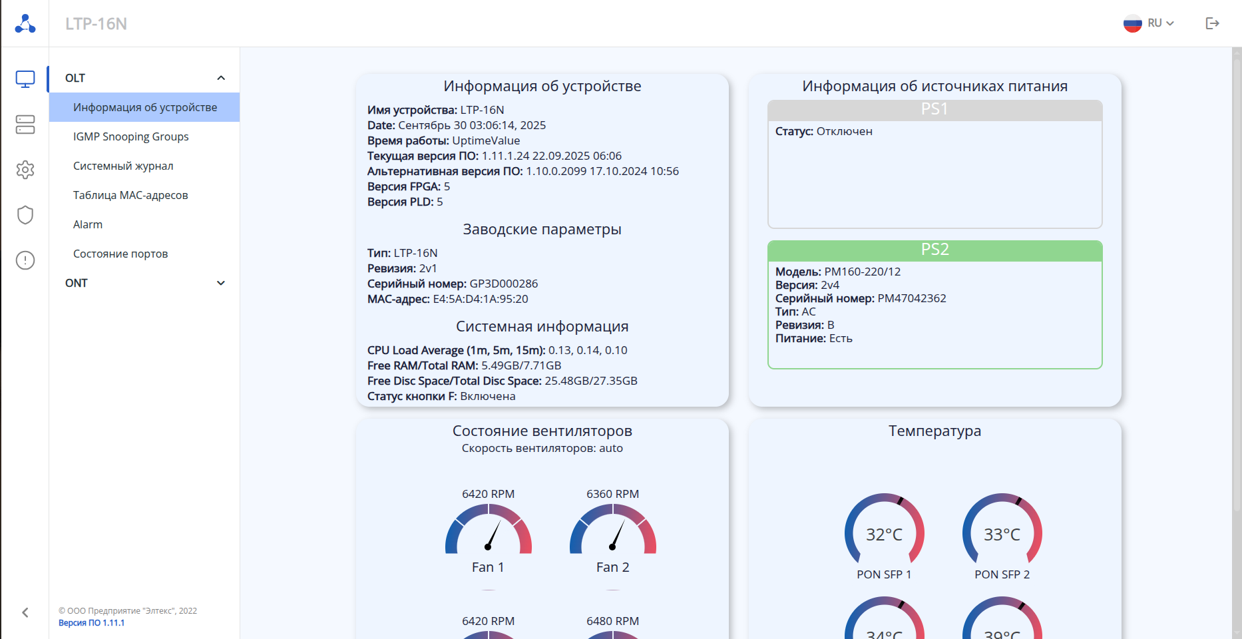
Task: Click alternative firmware version 1.10.0.2099 line
Action: pos(523,171)
